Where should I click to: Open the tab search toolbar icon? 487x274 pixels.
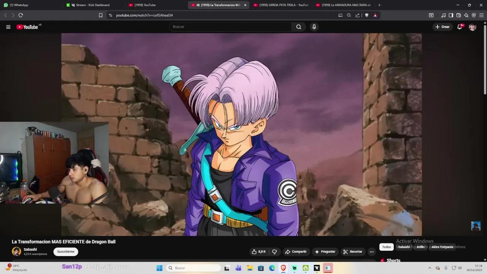(431, 15)
